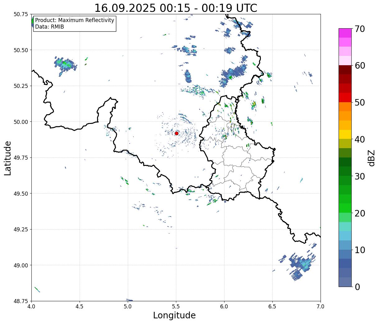Click the longitude tick label 4.5
Image resolution: width=379 pixels, height=323 pixels.
pos(80,307)
